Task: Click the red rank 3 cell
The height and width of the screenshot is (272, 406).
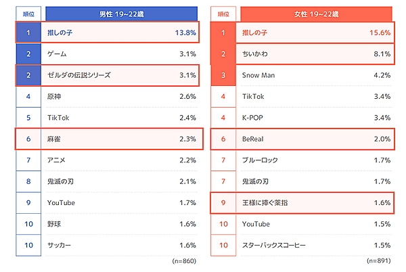Action: pyautogui.click(x=224, y=74)
